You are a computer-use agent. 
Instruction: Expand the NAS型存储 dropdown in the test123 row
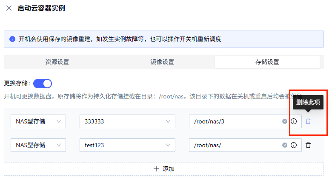point(38,145)
